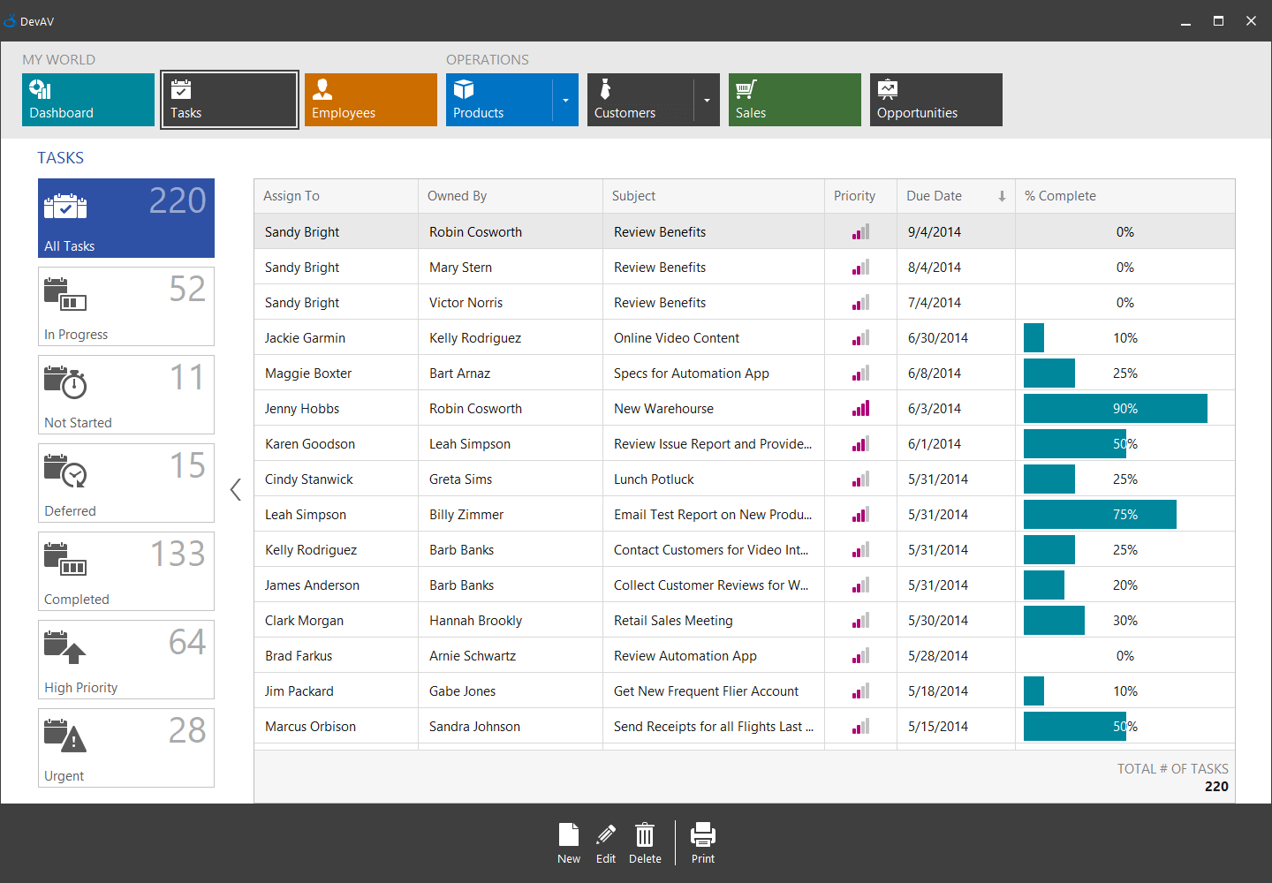Open the Products dropdown arrow

[565, 100]
